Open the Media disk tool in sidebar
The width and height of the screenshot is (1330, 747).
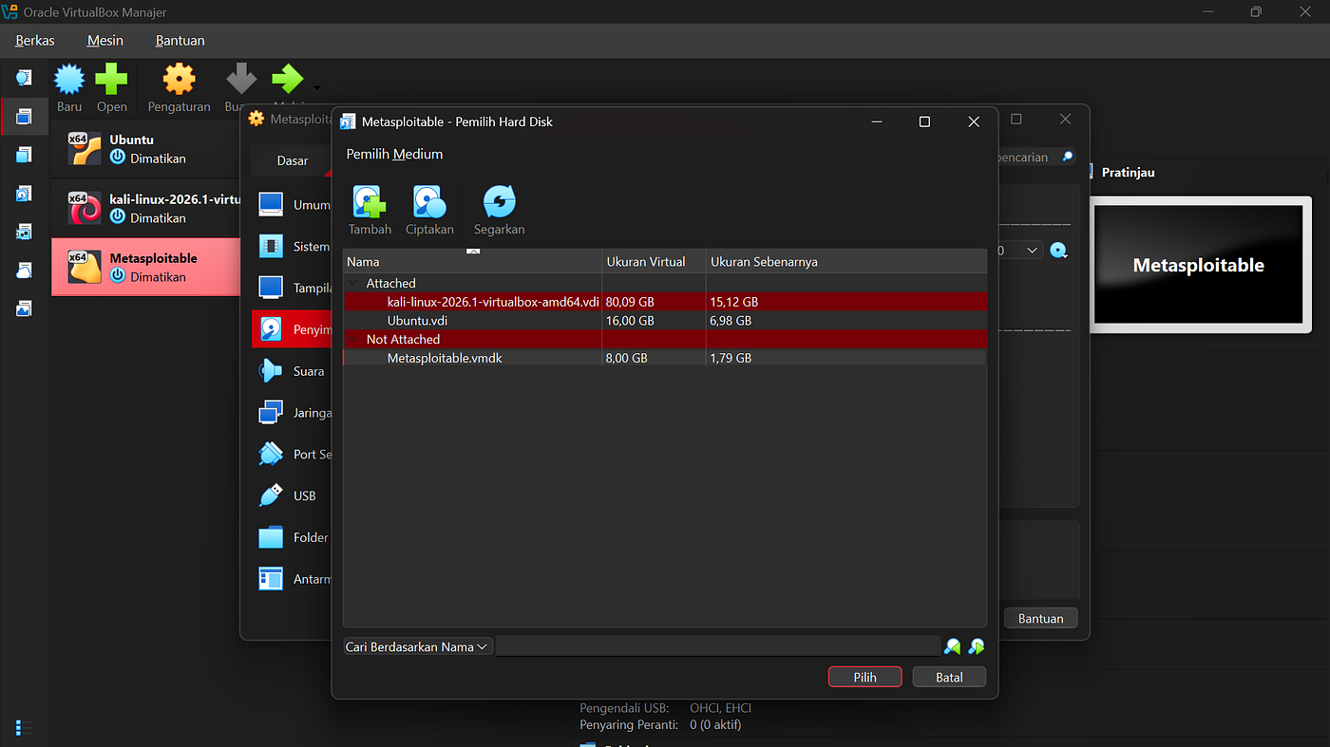(x=24, y=194)
